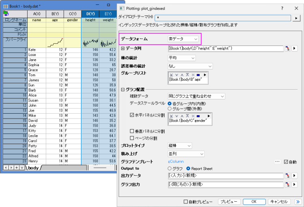Click the OK button
304x207 pixels.
[x=254, y=202]
